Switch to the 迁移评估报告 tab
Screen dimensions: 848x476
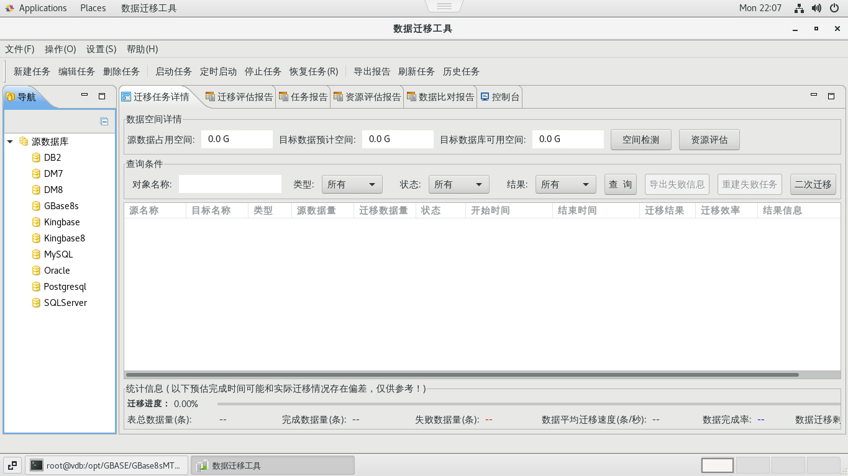tap(239, 97)
